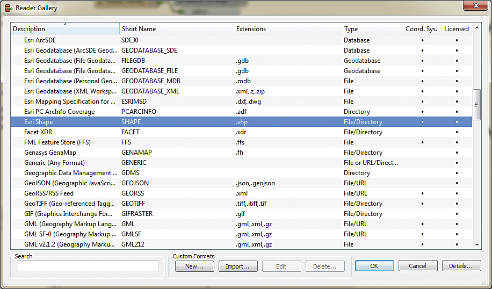Click the .mdb extension cell
492x289 pixels.
(243, 81)
